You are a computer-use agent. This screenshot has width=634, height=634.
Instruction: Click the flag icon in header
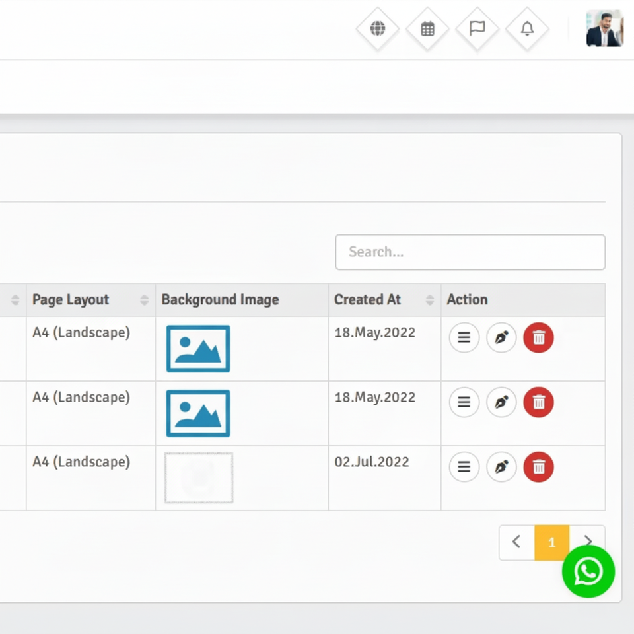tap(477, 29)
